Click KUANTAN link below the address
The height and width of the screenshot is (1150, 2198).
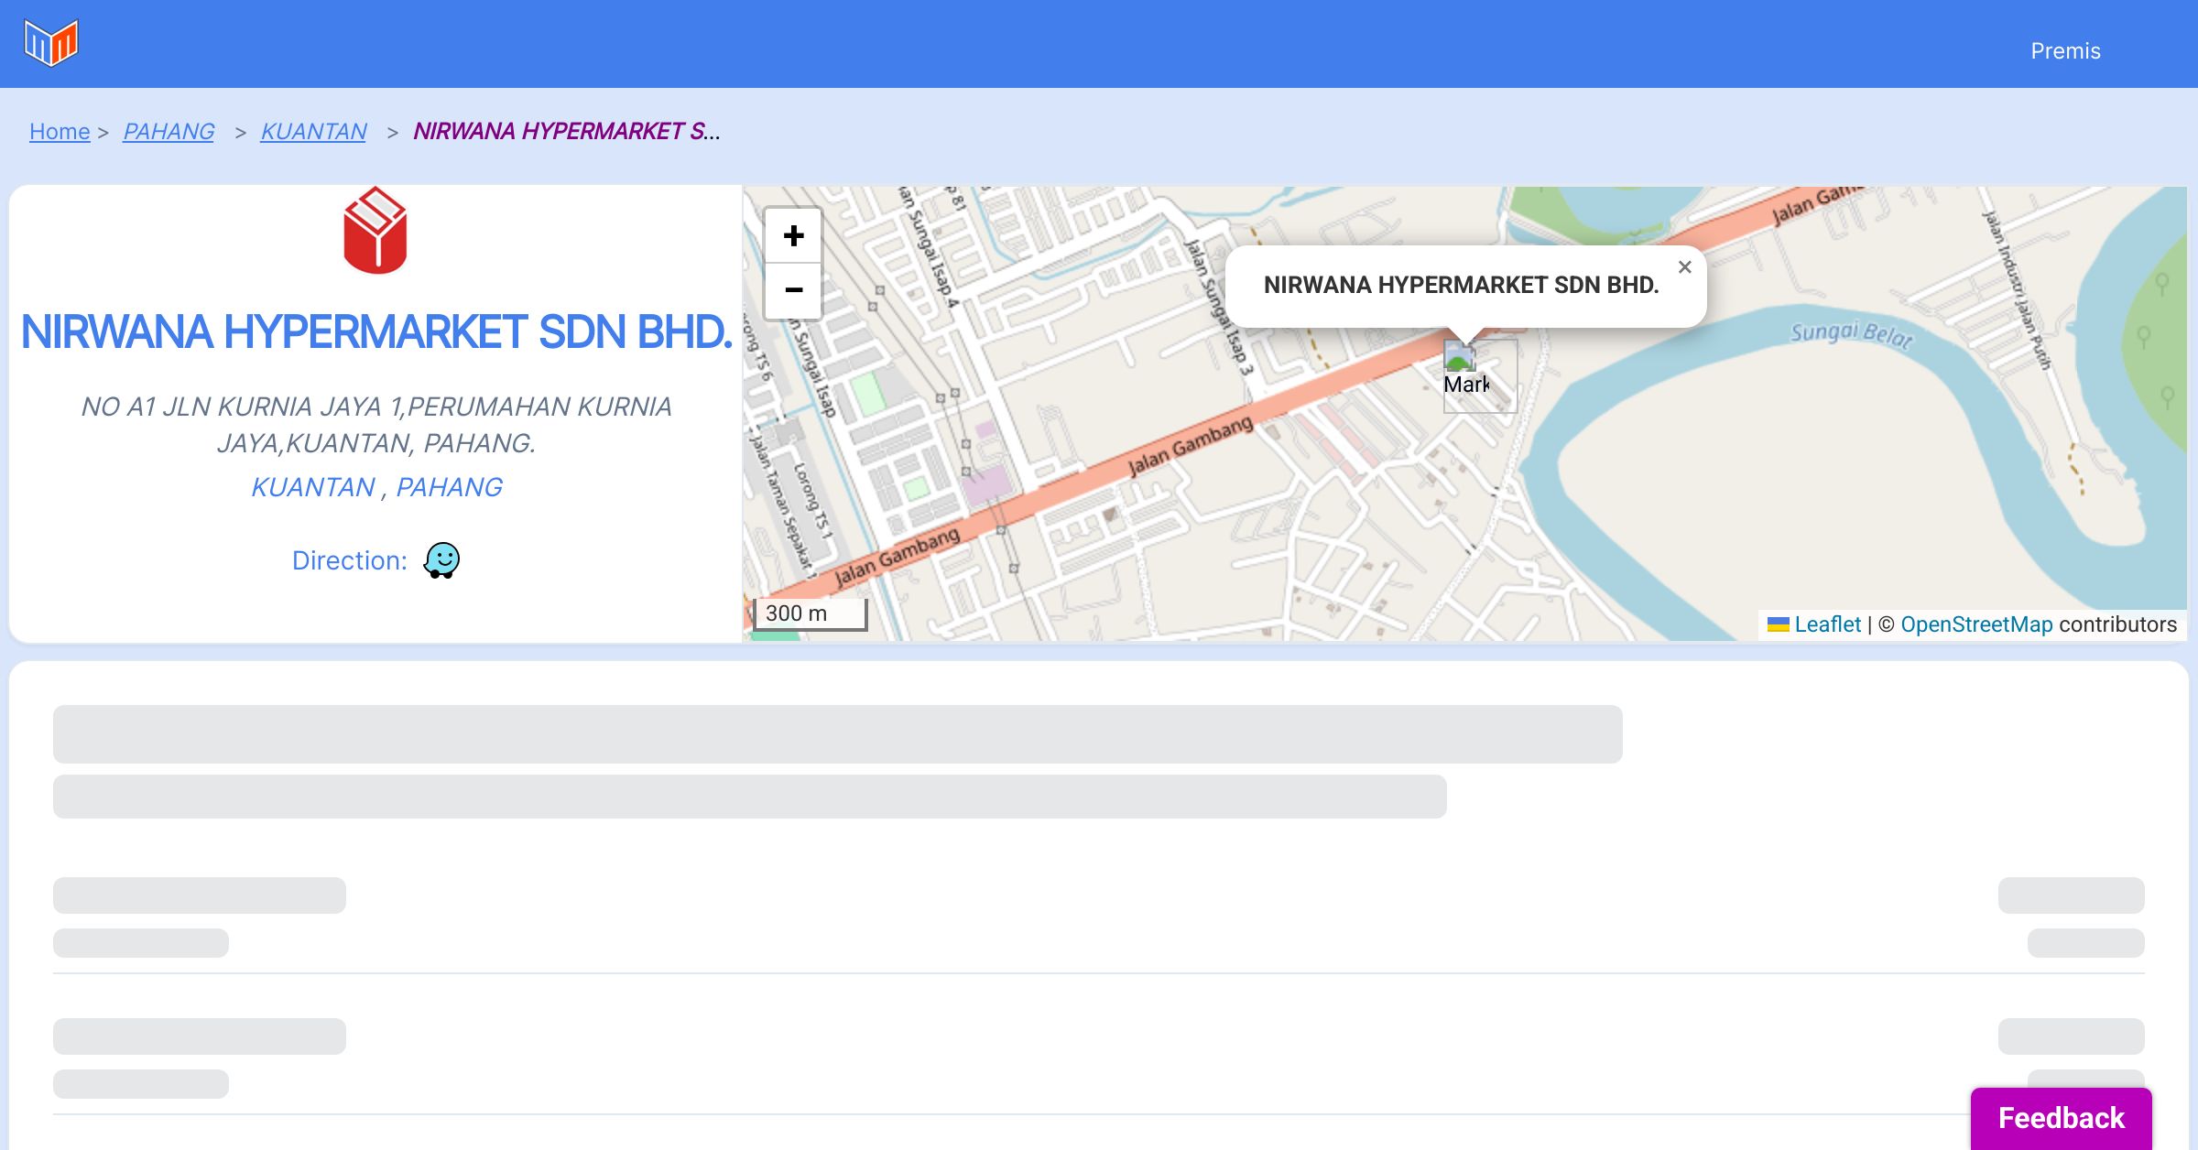point(313,487)
